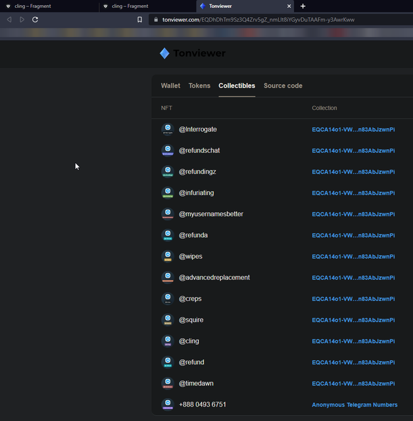
Task: Click the @infuriating NFT avatar icon
Action: [168, 193]
